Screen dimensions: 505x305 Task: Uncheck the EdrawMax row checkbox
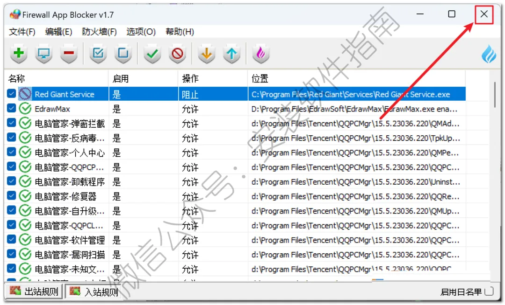pos(11,108)
